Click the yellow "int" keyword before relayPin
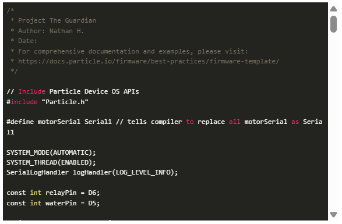The image size is (342, 224). coord(36,193)
